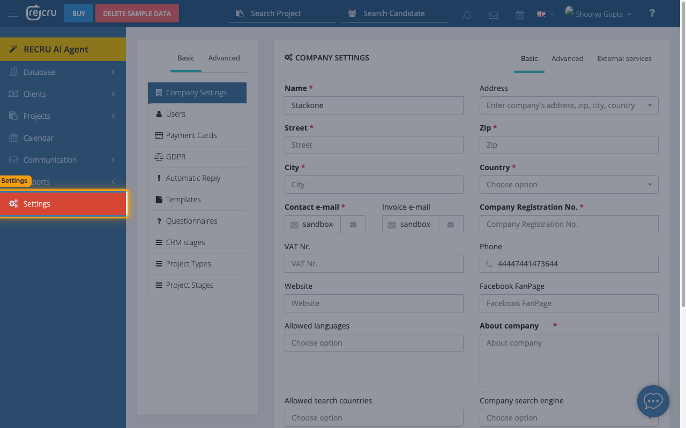Open the CRM stages settings item

pos(197,242)
